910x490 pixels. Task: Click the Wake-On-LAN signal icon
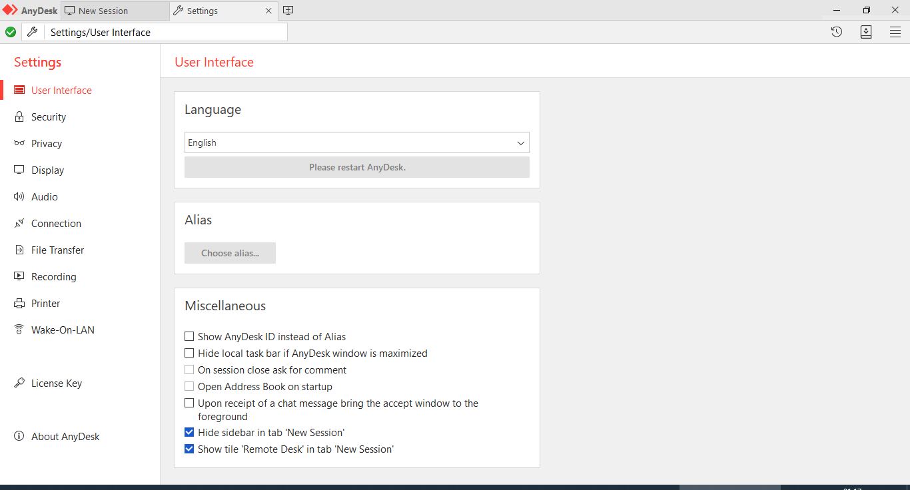(x=19, y=330)
